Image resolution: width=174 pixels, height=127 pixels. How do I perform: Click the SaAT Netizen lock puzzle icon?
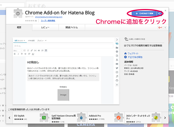(81, 117)
